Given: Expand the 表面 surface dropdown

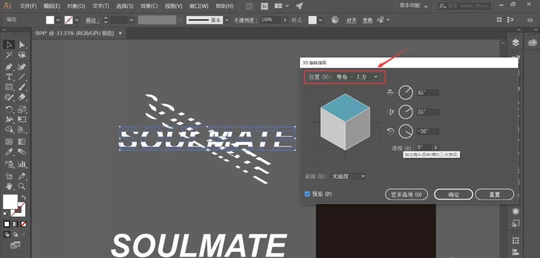Looking at the screenshot, I should coord(348,176).
